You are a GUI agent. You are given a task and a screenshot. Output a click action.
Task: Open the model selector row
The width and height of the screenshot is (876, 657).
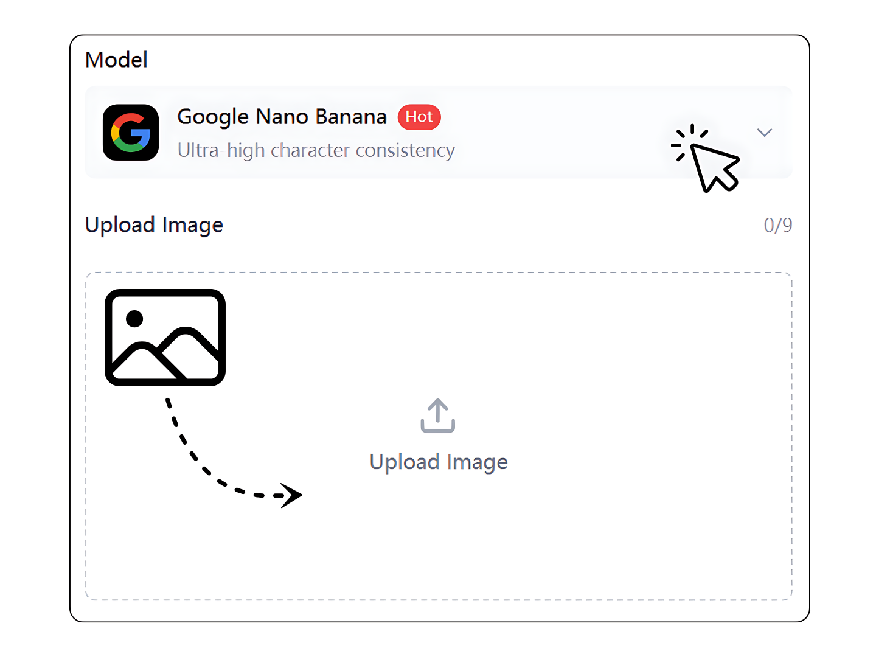coord(439,133)
